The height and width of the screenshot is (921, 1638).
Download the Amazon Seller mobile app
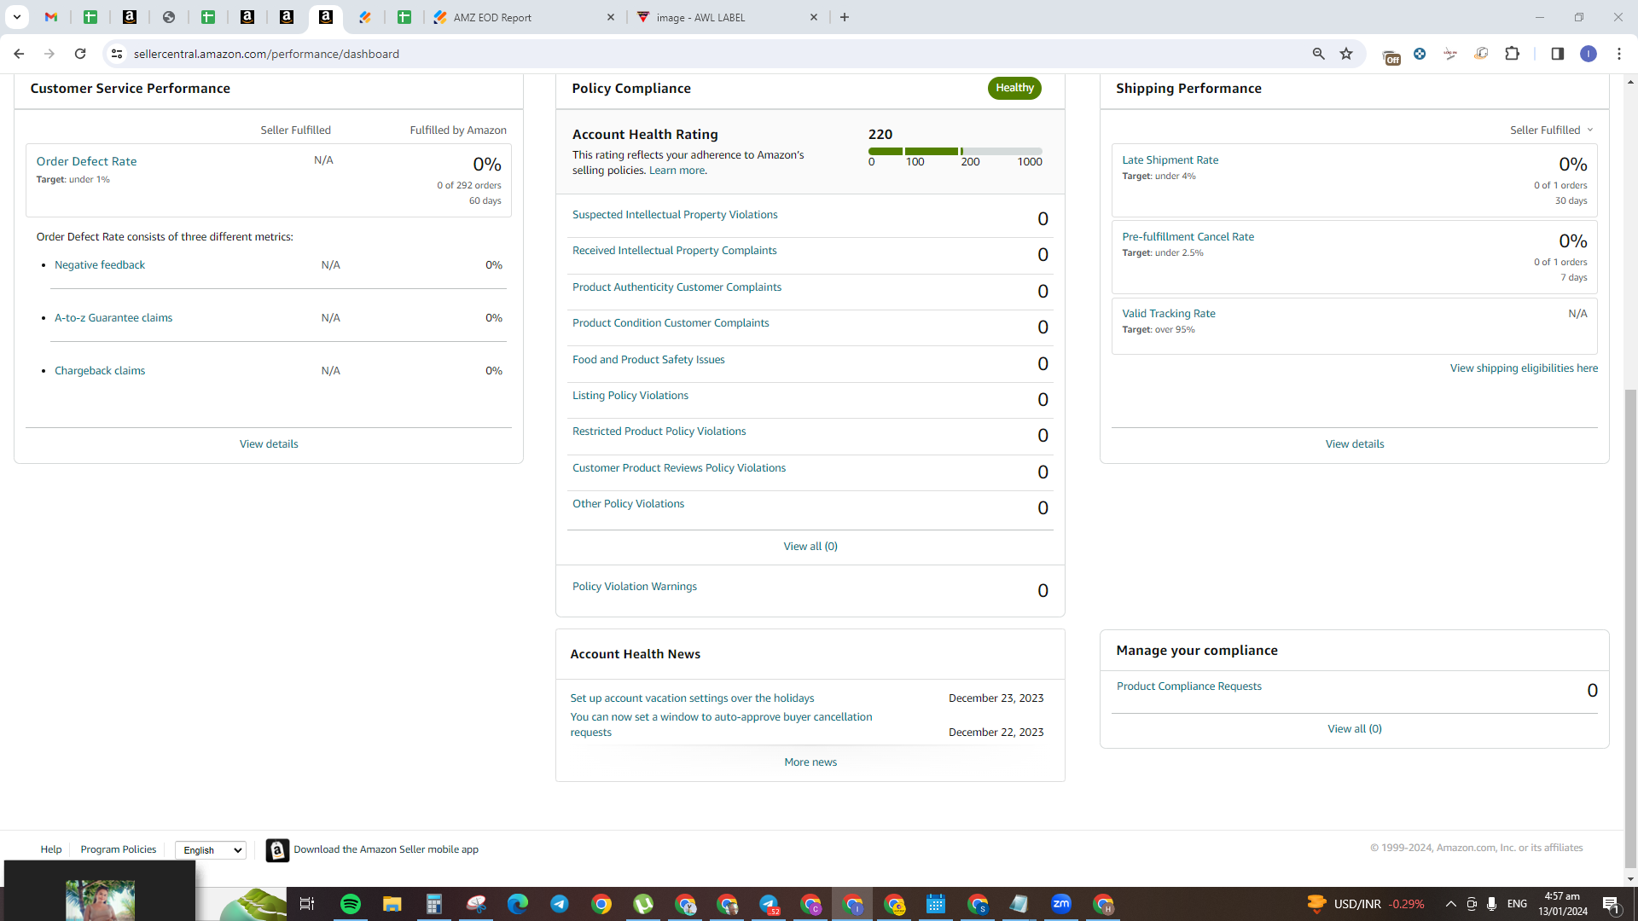pyautogui.click(x=372, y=849)
